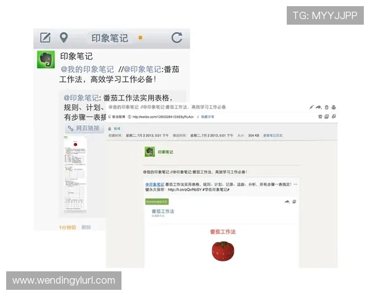Click the 隐藏详情 link in the note
This screenshot has width=370, height=296.
click(207, 117)
